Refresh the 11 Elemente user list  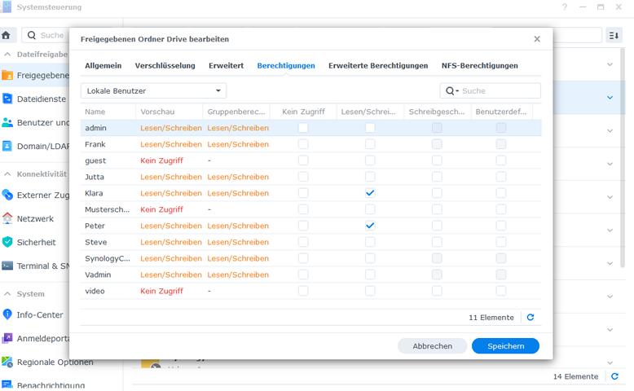[531, 318]
